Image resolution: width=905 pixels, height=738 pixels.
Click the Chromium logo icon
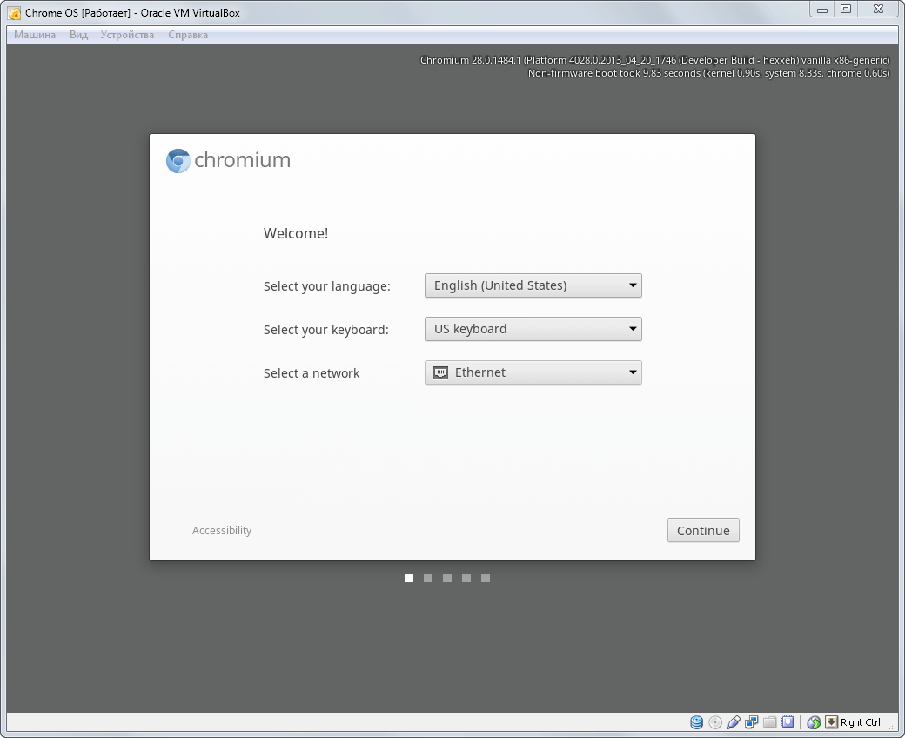178,160
